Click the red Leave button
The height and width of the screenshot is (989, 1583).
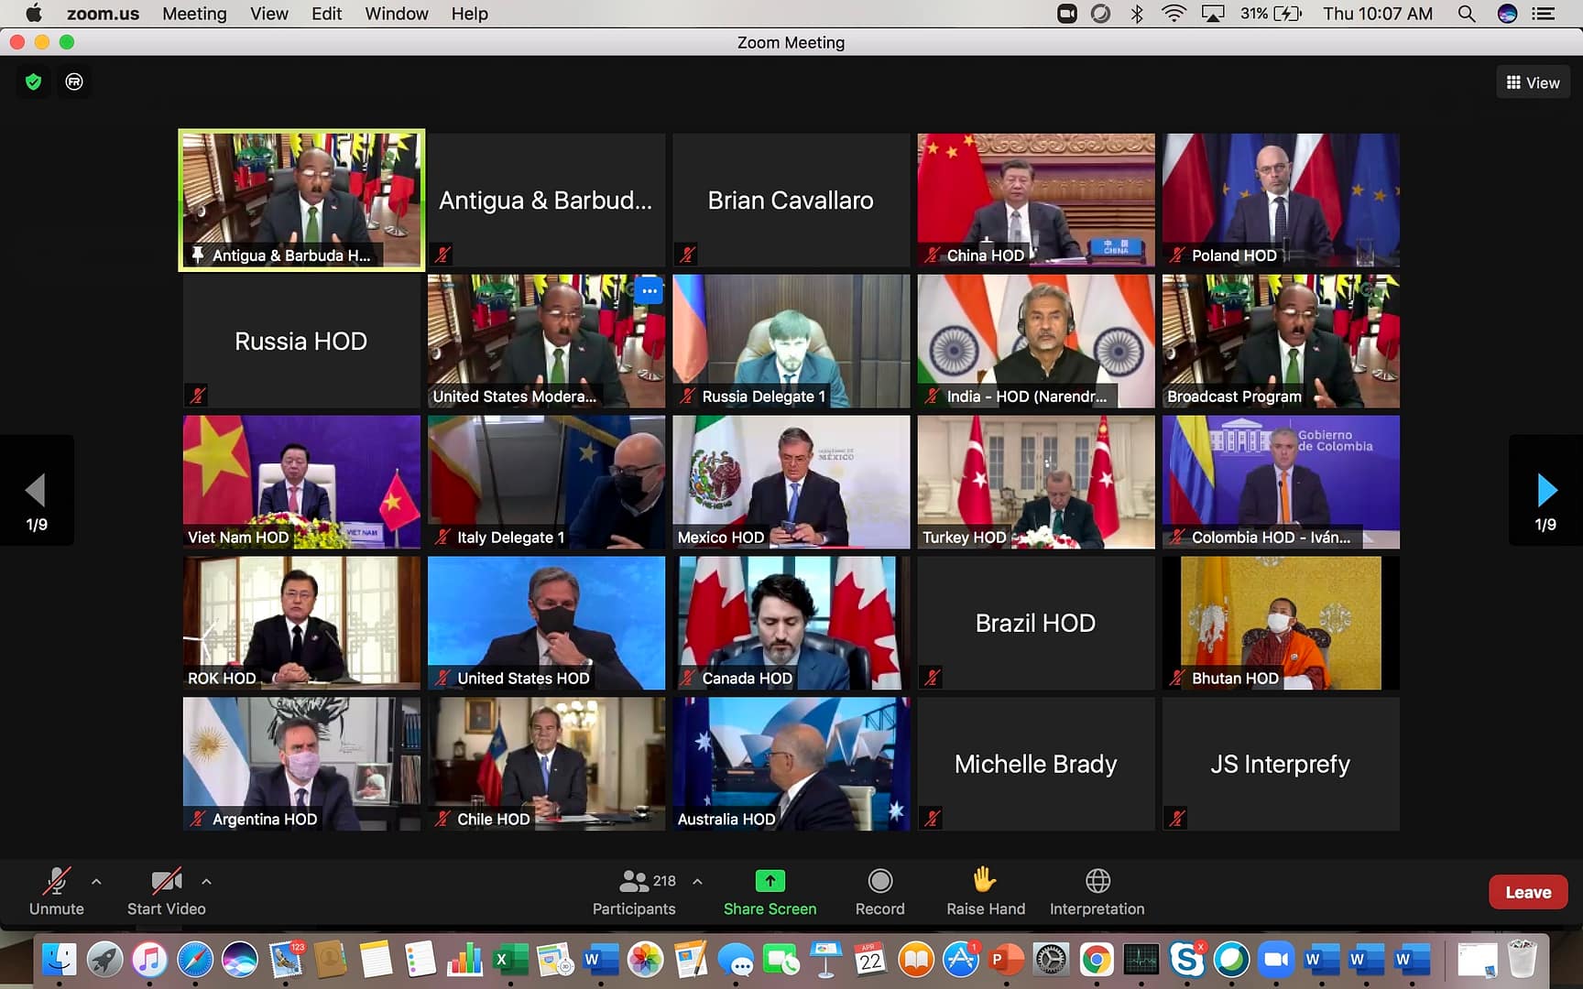click(1527, 892)
